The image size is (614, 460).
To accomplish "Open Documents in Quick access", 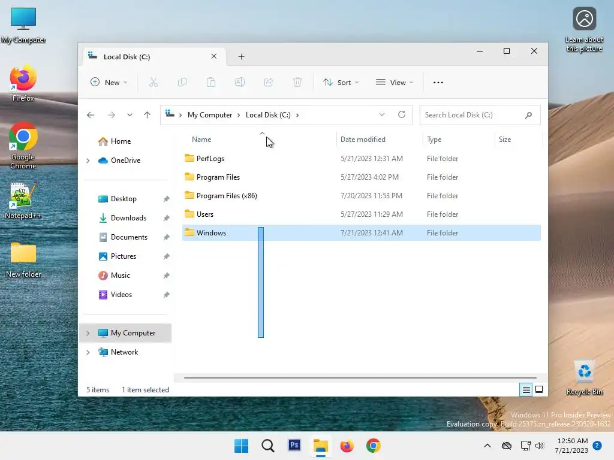I will pos(129,237).
